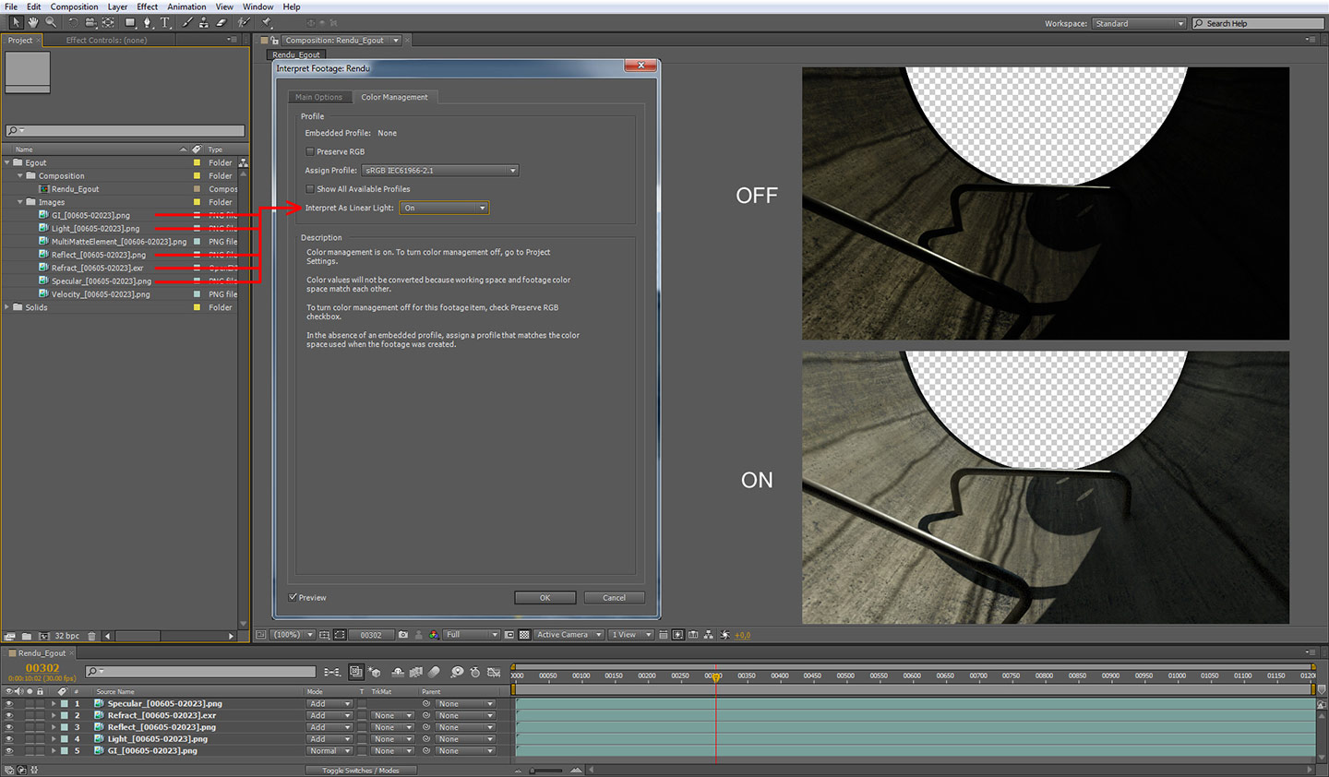Select the Pan Behind anchor tool

pos(108,22)
